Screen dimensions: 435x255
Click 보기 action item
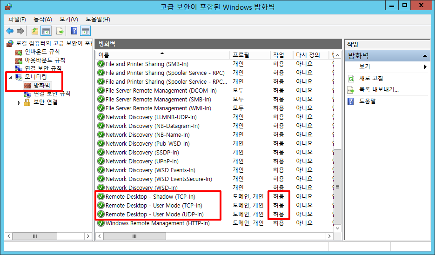click(365, 67)
